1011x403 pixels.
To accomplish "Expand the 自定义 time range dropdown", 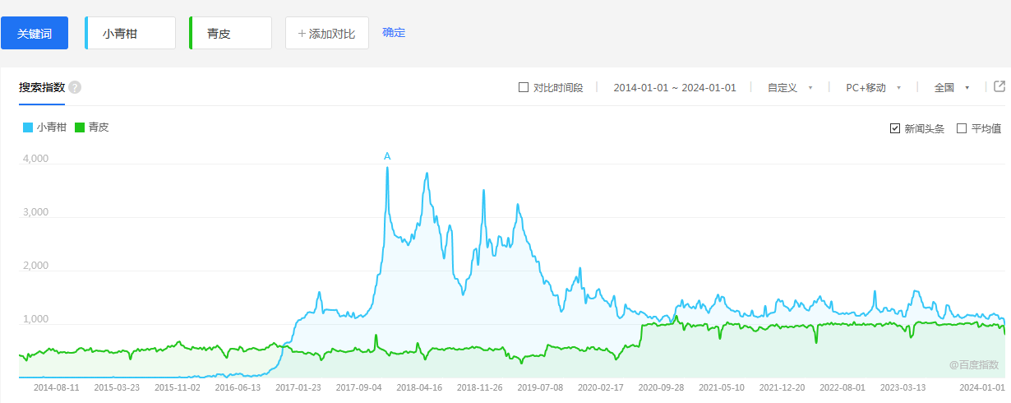I will (x=789, y=87).
